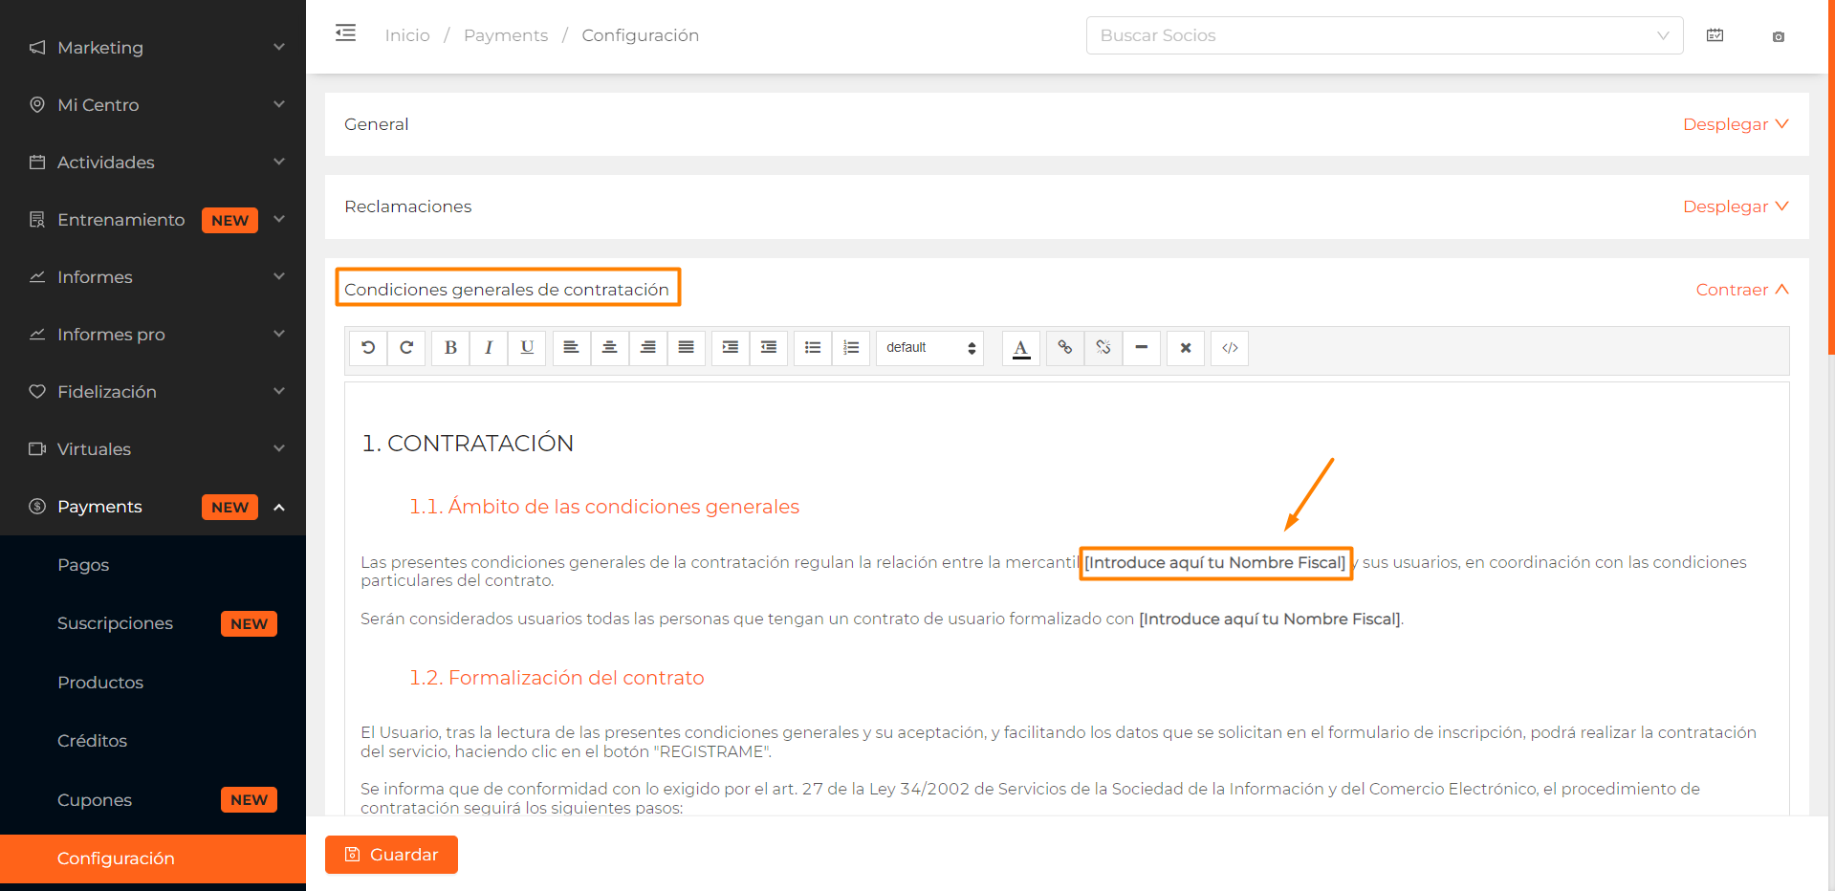Click the Configuración breadcrumb
This screenshot has width=1835, height=891.
641,35
